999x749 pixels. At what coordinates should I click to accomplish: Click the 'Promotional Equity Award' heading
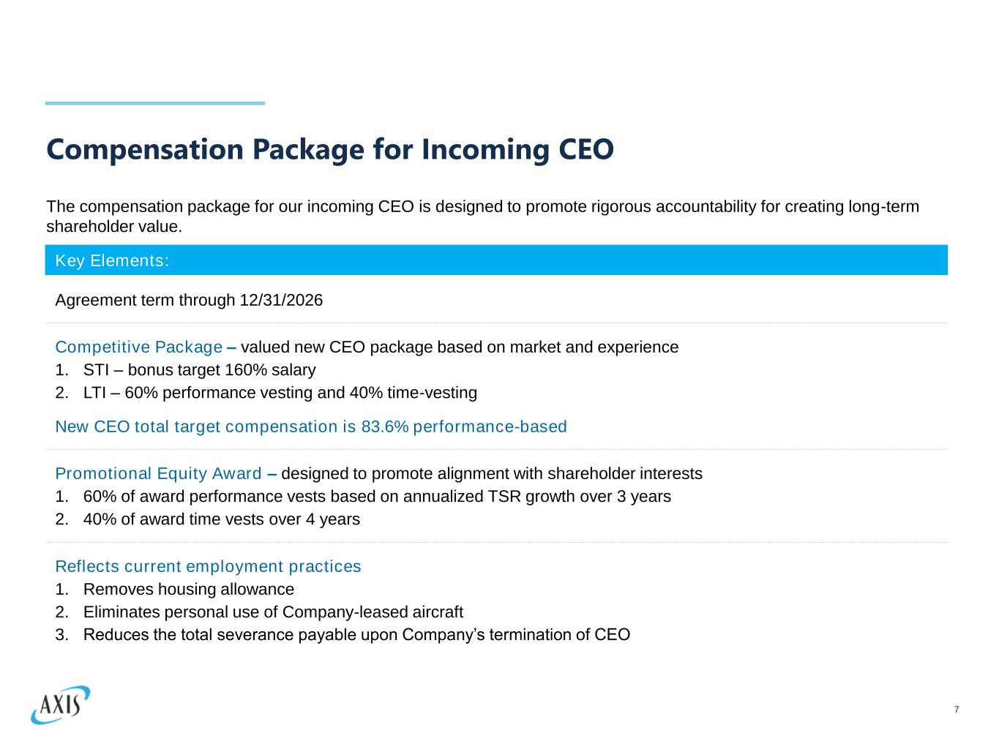[158, 473]
